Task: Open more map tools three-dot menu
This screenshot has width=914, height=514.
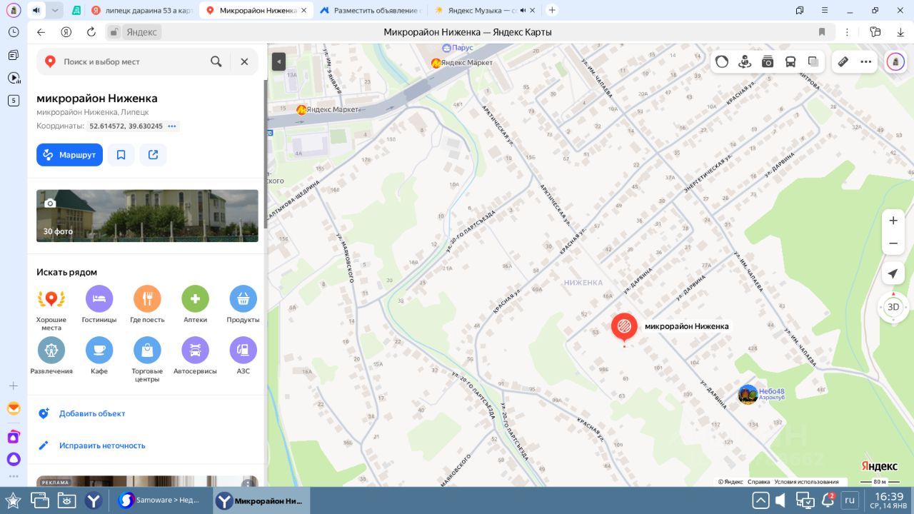Action: pyautogui.click(x=866, y=61)
